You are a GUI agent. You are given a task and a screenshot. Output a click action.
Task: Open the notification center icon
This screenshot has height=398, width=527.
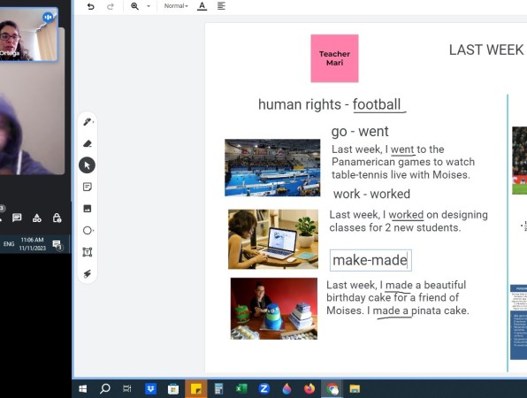(x=57, y=245)
